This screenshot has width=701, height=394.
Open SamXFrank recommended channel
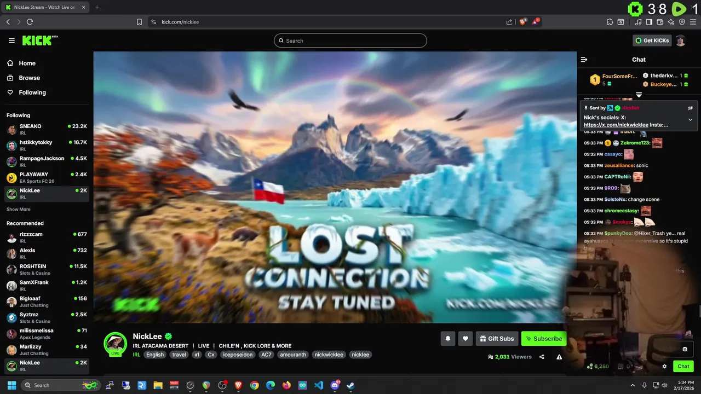[47, 285]
